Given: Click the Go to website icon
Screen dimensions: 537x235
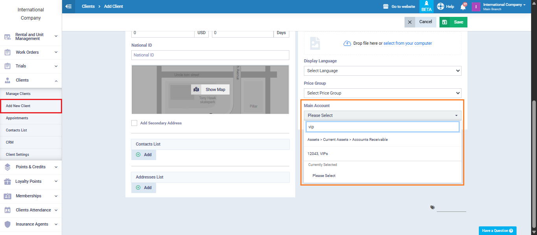Looking at the screenshot, I should [386, 7].
